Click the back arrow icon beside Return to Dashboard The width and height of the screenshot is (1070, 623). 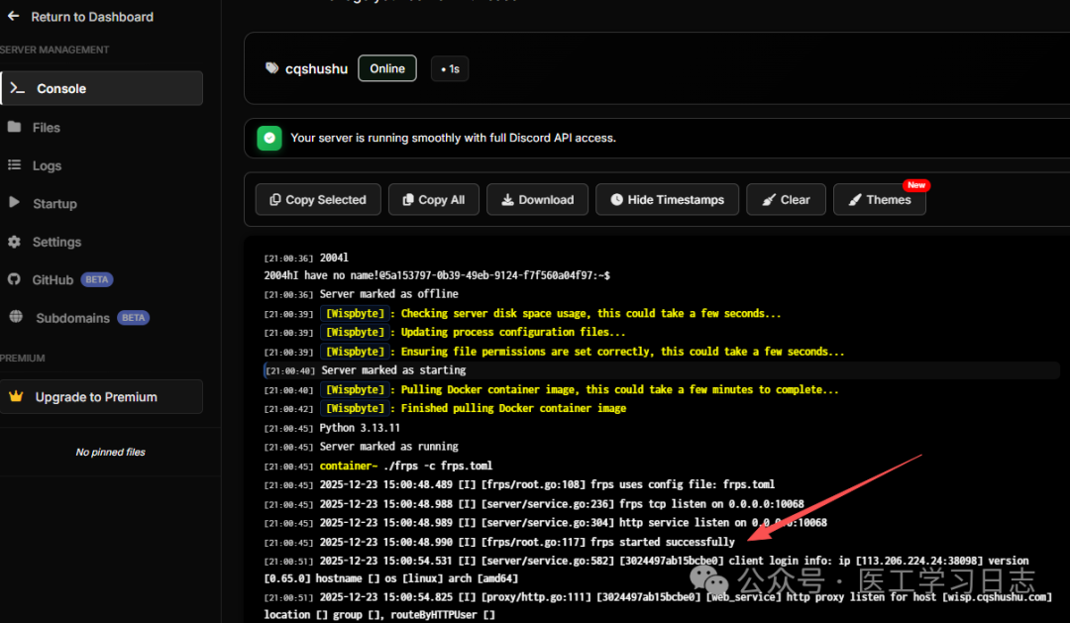click(x=13, y=16)
